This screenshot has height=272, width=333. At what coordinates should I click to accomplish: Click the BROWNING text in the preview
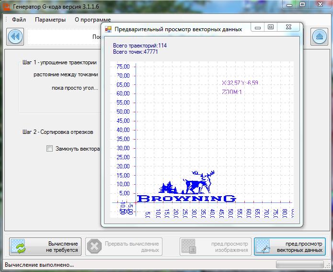(186, 199)
